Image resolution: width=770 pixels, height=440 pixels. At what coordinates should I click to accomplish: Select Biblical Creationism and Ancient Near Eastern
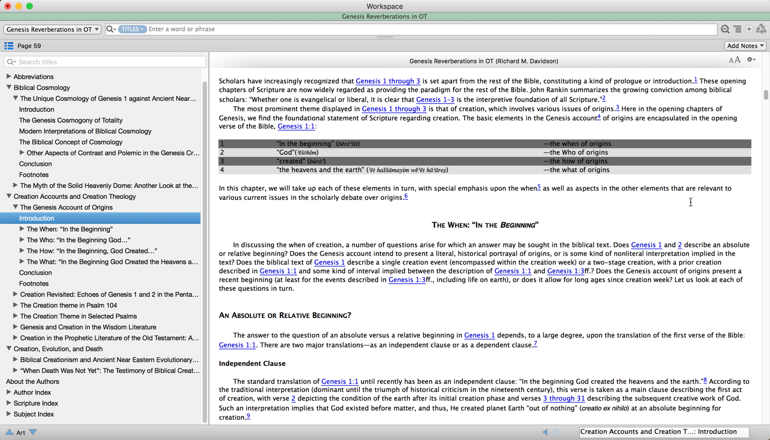(x=109, y=360)
